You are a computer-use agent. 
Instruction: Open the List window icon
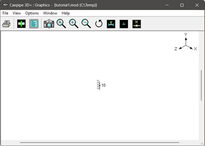click(34, 24)
